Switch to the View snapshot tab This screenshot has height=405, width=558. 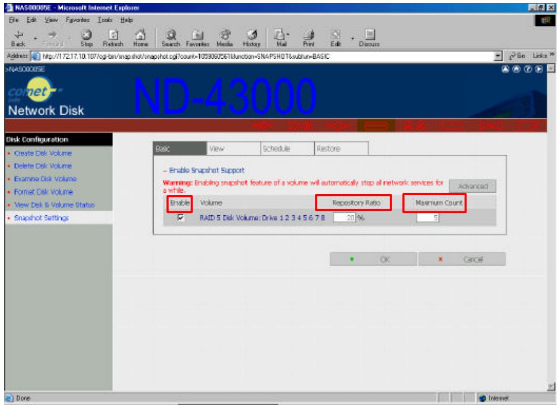point(234,149)
